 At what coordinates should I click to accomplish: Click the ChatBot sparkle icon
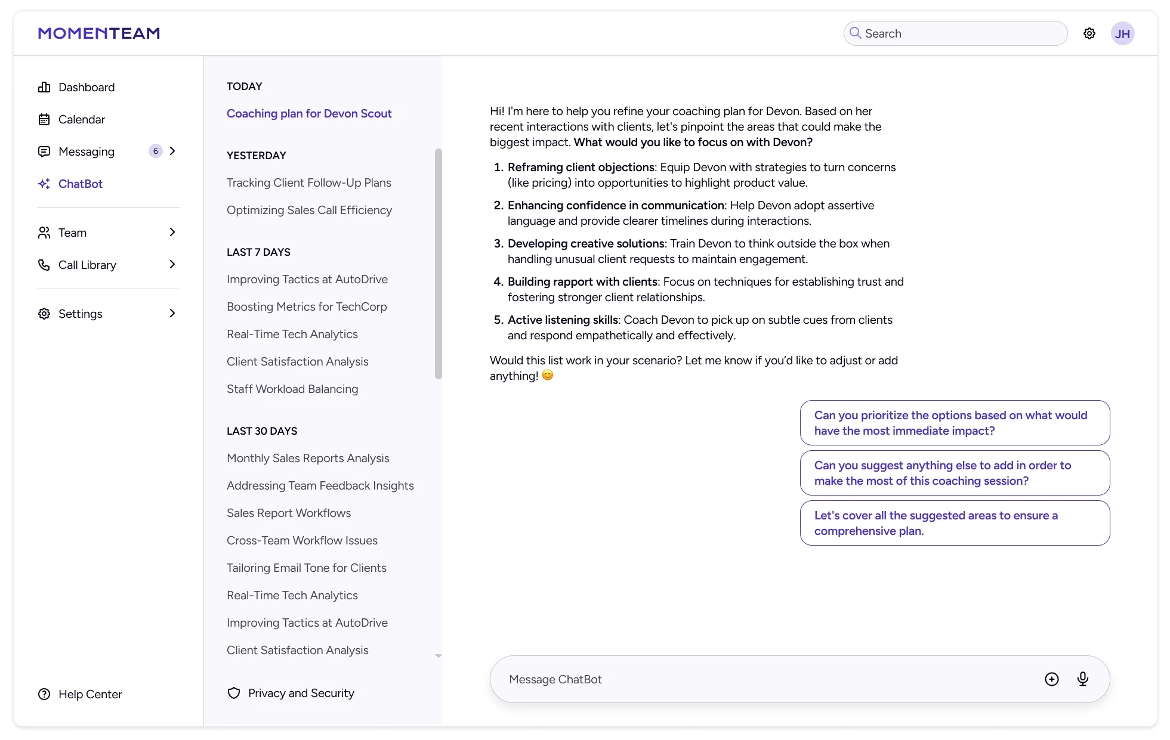coord(44,184)
